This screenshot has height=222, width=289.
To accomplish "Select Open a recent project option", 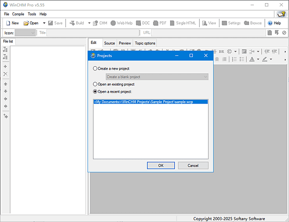I will coord(95,92).
